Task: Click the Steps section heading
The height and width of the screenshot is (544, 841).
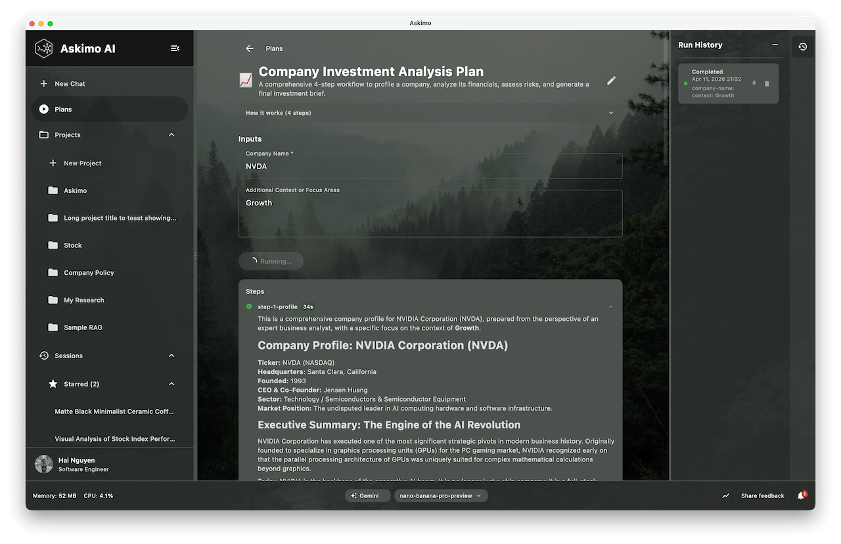Action: [x=255, y=291]
